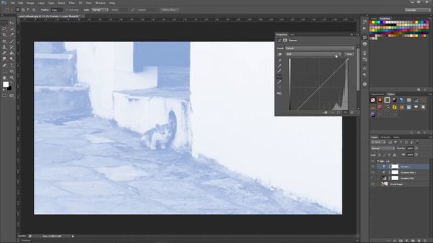Open the Style dropdown in options bar
Screen dimensions: 433x243
click(100, 9)
